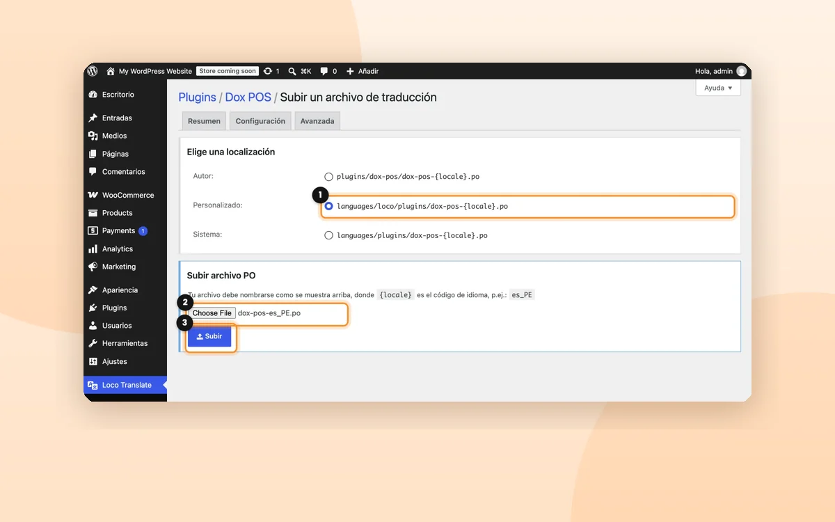
Task: Open Herramientas menu item
Action: pos(125,343)
